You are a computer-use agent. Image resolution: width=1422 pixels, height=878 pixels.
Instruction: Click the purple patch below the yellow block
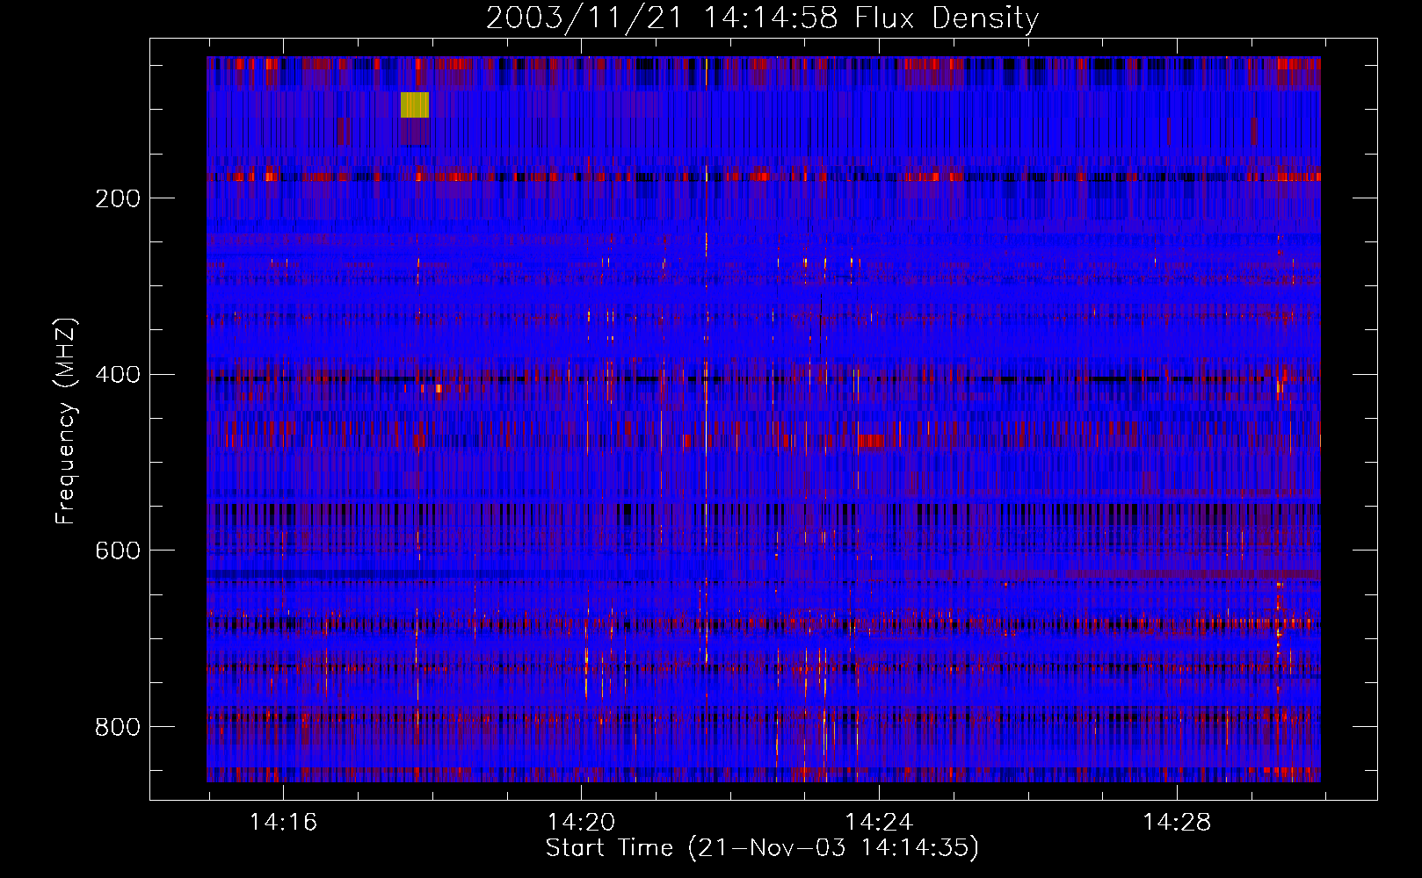414,132
